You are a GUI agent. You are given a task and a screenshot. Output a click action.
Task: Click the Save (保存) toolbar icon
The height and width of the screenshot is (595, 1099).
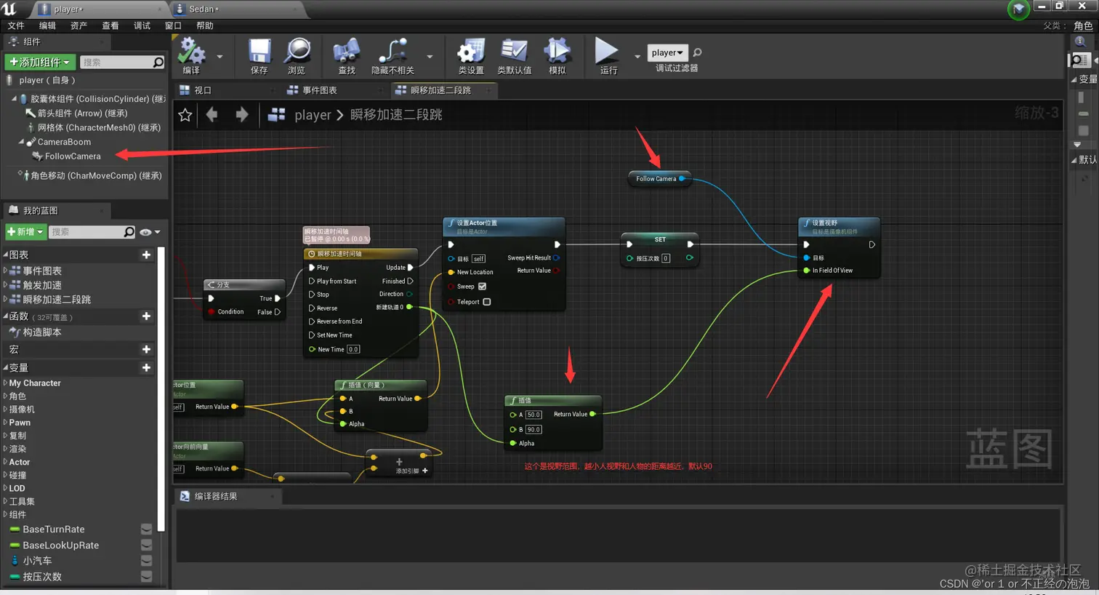click(x=259, y=52)
